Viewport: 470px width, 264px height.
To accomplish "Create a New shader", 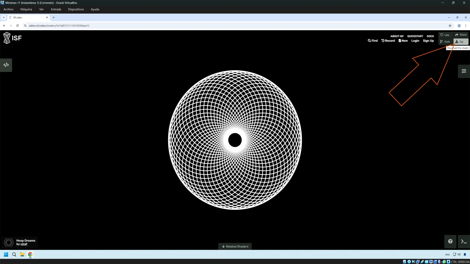I will [x=403, y=41].
